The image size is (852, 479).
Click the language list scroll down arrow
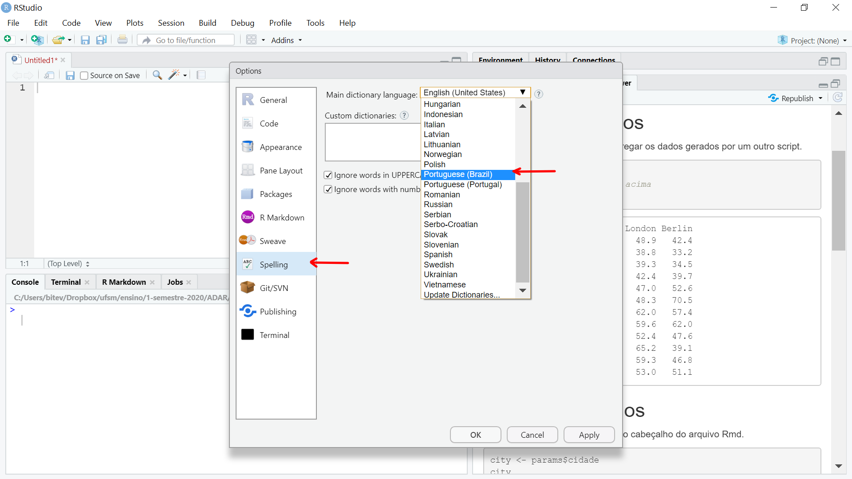coord(523,291)
